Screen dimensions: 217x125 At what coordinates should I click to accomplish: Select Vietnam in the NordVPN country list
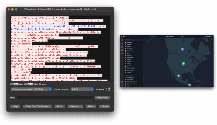click(128, 72)
